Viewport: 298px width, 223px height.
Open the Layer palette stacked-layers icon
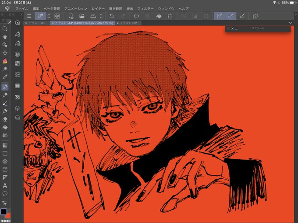tap(17, 108)
